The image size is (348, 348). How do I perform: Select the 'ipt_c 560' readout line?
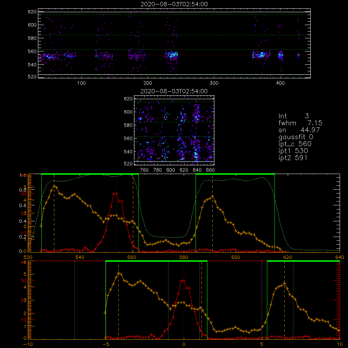click(x=295, y=144)
